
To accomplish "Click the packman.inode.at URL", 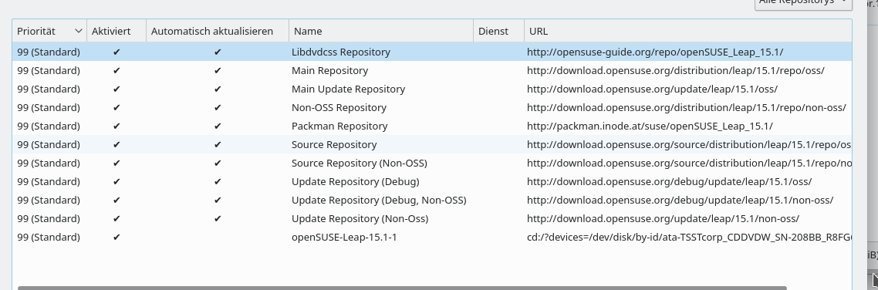I will [x=650, y=126].
